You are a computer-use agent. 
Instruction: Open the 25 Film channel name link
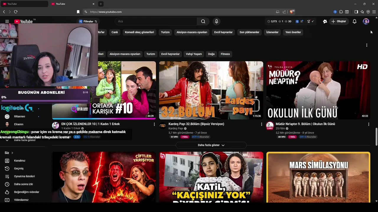tap(280, 129)
